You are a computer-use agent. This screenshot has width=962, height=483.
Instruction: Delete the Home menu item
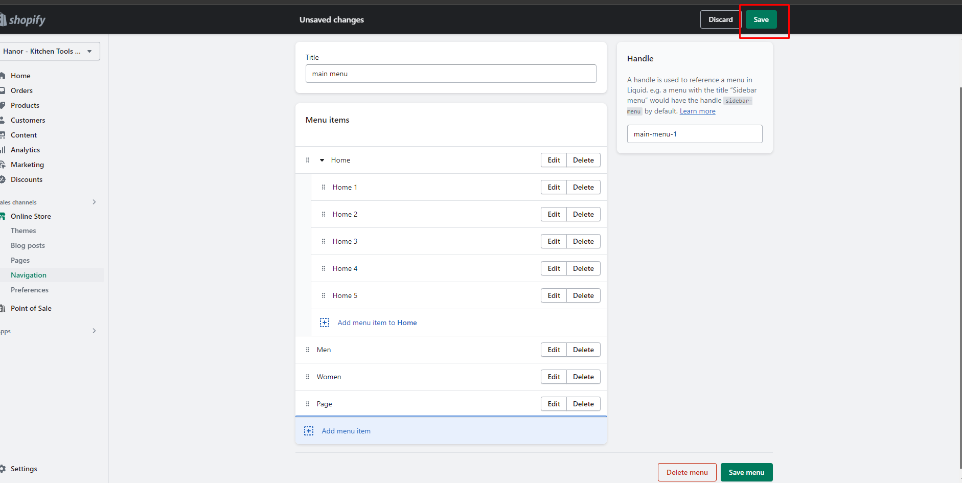point(583,160)
